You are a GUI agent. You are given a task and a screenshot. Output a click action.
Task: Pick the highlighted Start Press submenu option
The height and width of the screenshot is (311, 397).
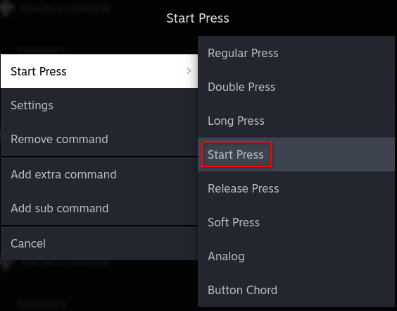tap(296, 154)
